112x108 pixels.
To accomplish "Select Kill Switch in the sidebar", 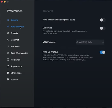I will (16, 60).
